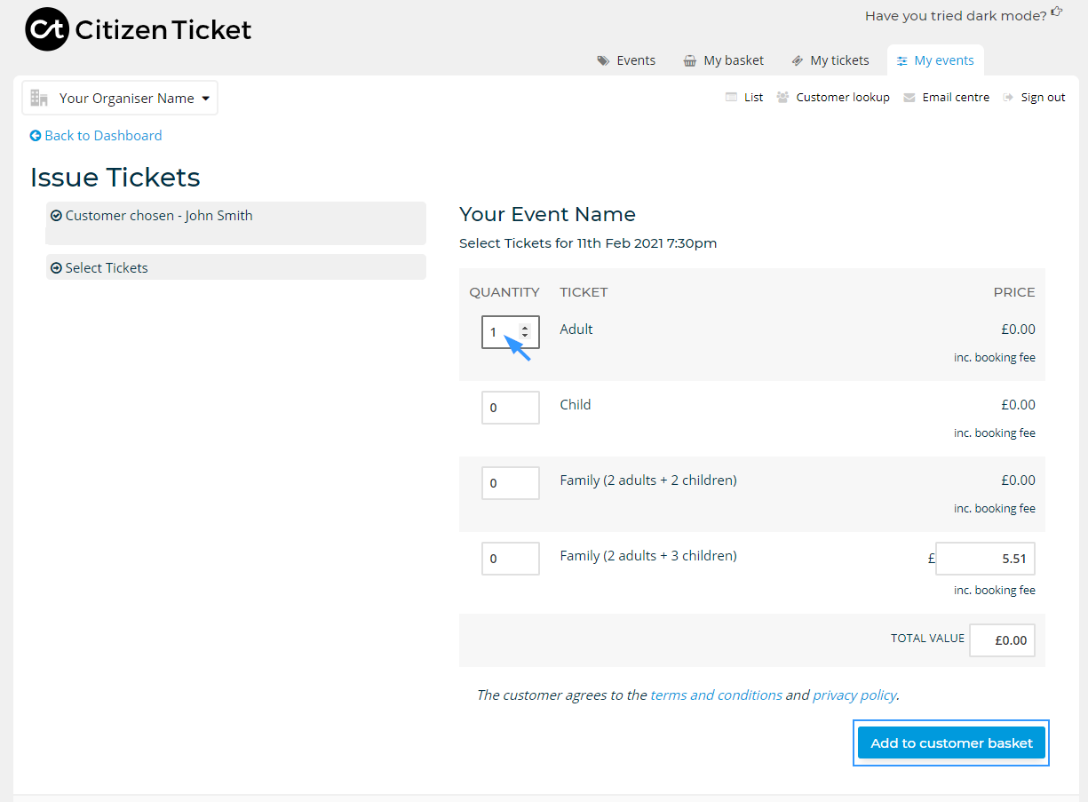
Task: Switch to the Events tab
Action: (x=635, y=60)
